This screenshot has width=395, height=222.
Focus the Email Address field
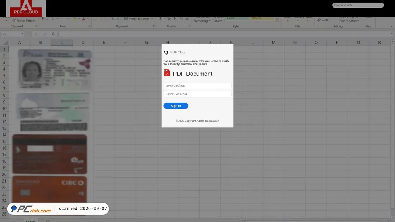click(197, 86)
